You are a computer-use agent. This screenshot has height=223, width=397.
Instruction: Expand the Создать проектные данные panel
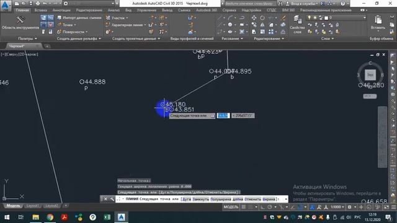click(136, 38)
